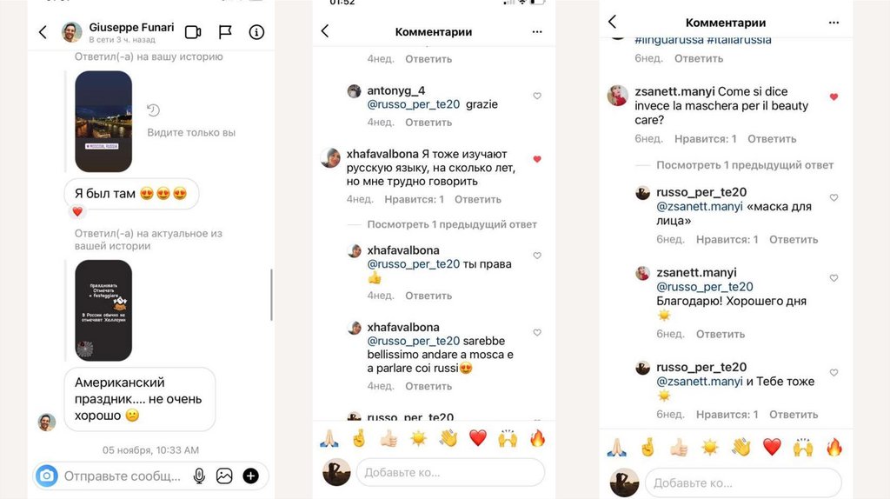Unlike zsanett.manyi's beauty care comment
The image size is (890, 499).
pos(834,97)
